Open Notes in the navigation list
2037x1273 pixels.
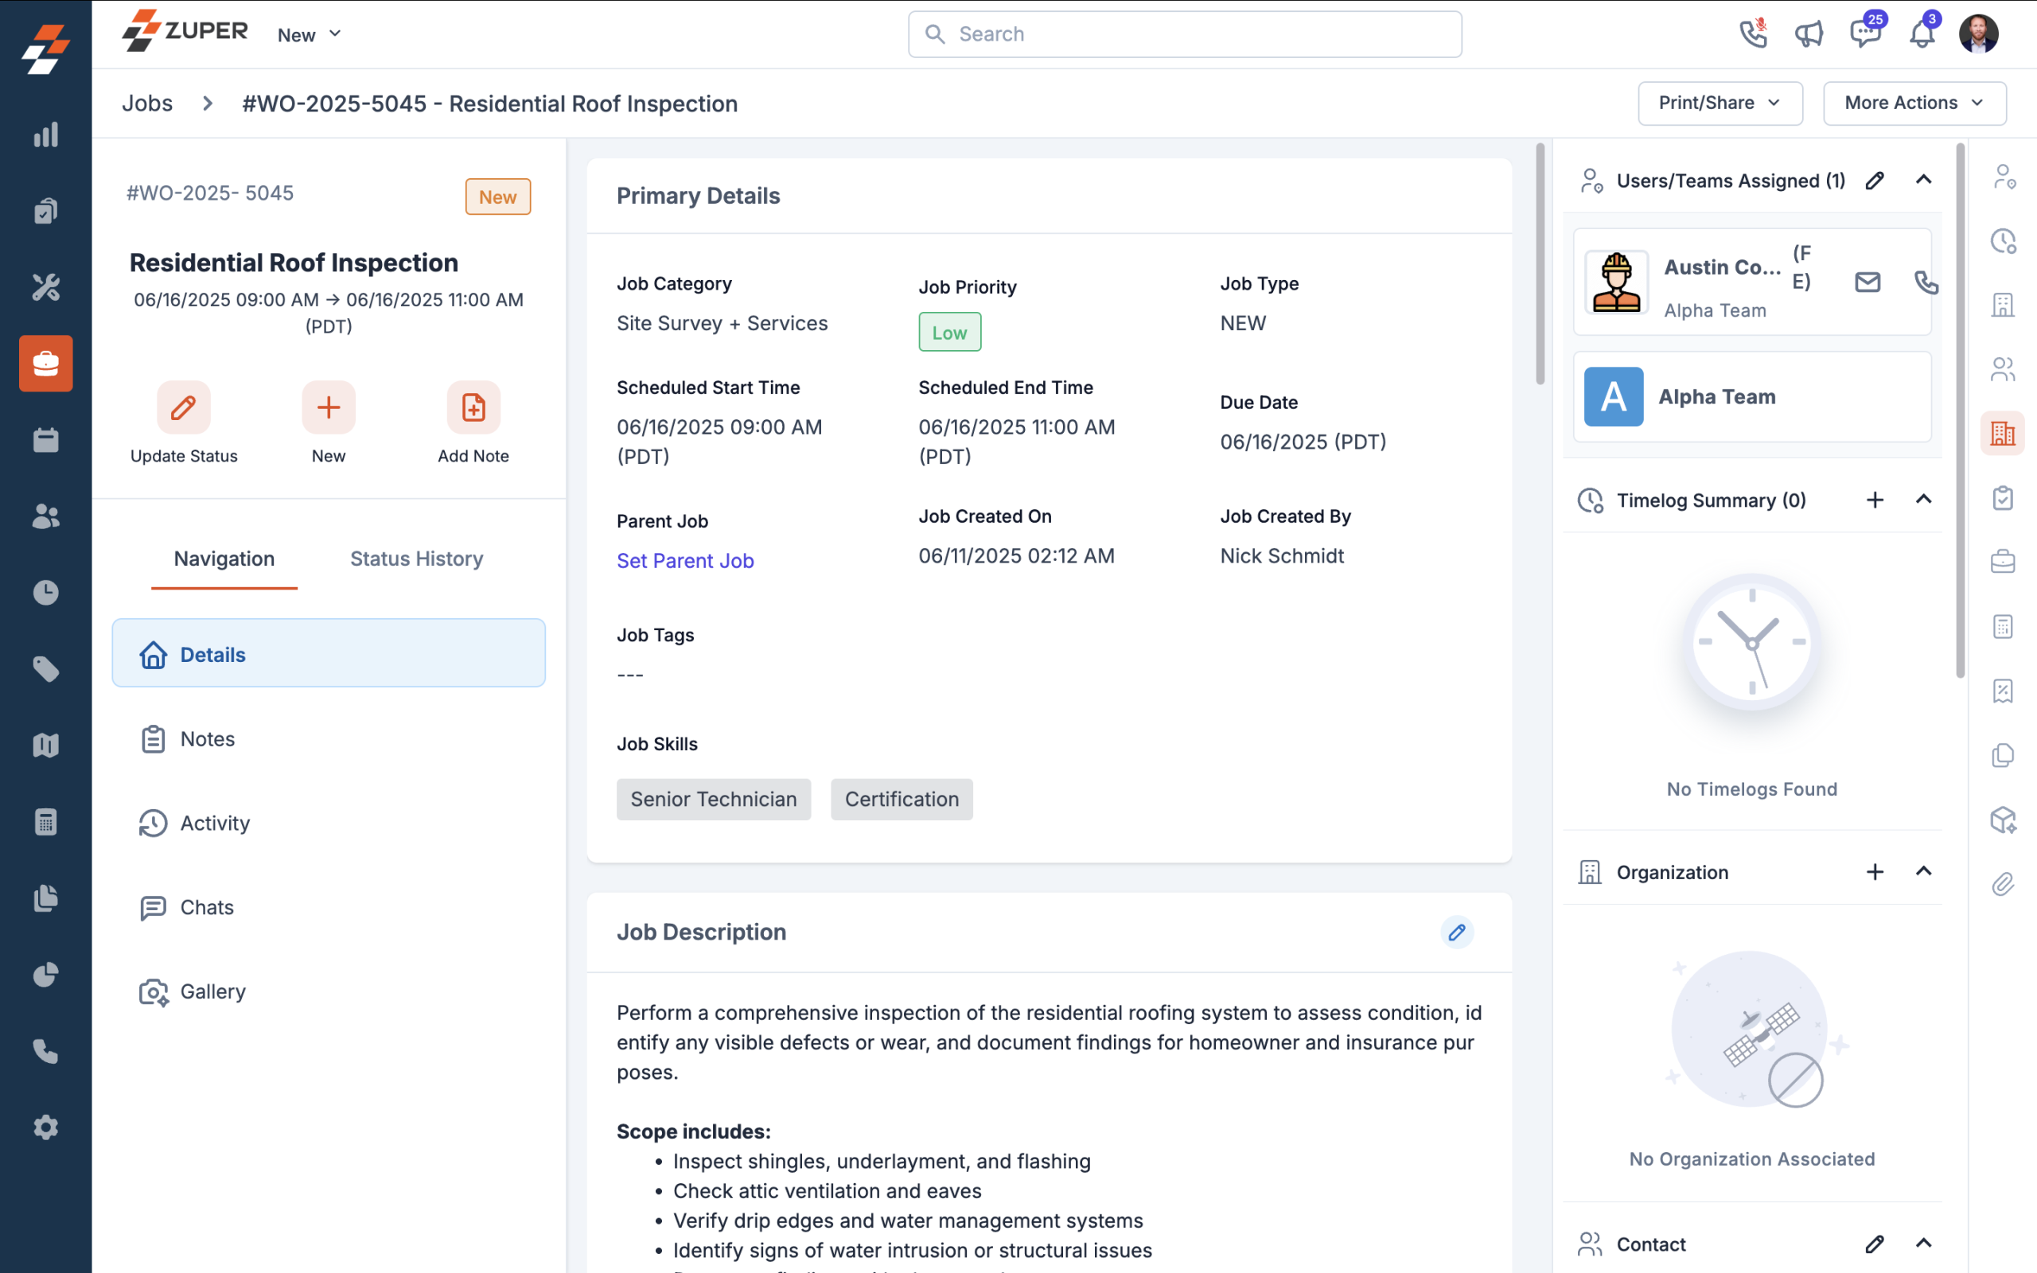(207, 738)
